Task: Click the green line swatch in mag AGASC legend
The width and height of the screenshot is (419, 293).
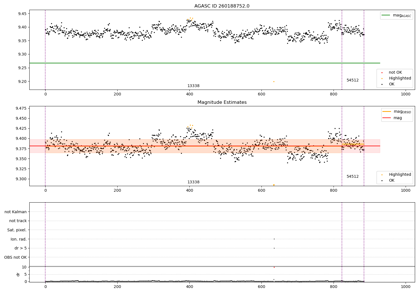Action: coord(386,15)
